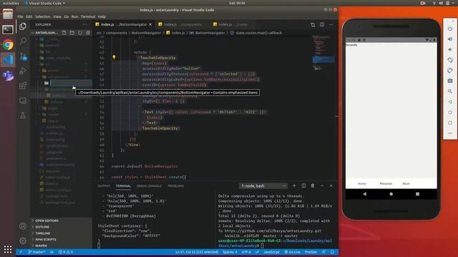Open emulator extended controls ellipsis

pos(450,133)
